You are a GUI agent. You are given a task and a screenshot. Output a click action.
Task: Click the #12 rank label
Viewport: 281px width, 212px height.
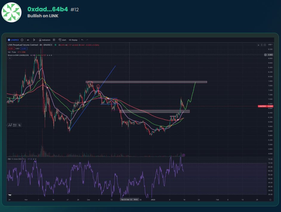[x=75, y=10]
